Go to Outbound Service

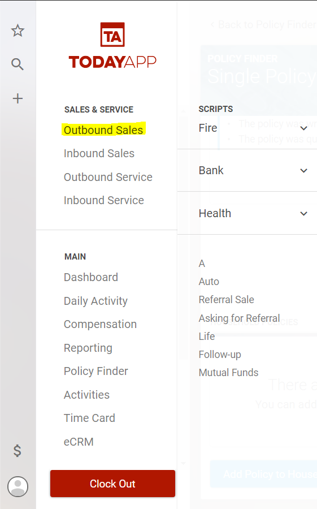108,177
